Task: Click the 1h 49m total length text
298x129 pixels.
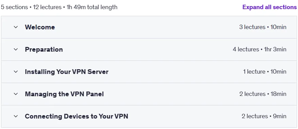Action: pos(92,7)
